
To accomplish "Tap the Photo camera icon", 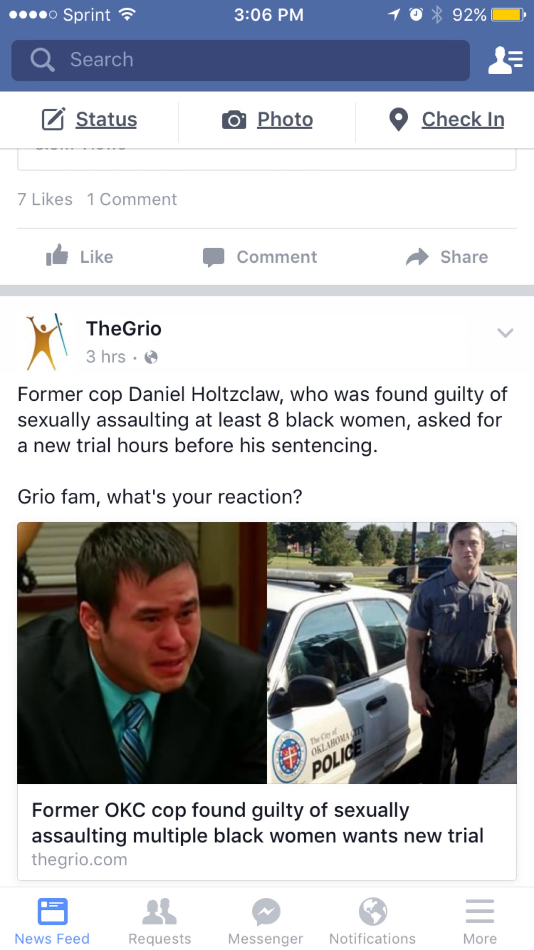I will pos(234,120).
